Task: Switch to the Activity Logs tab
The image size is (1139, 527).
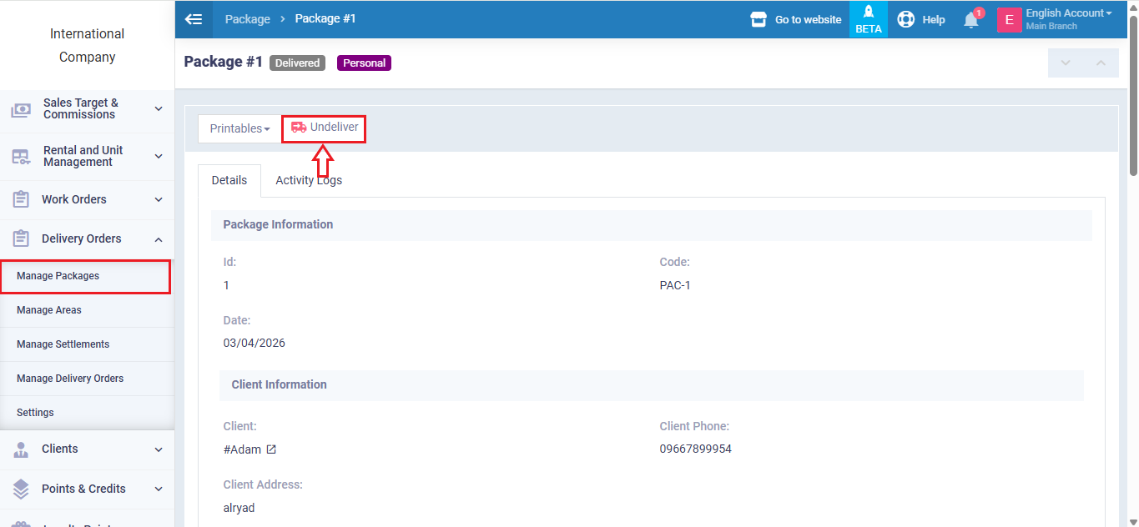Action: coord(309,180)
